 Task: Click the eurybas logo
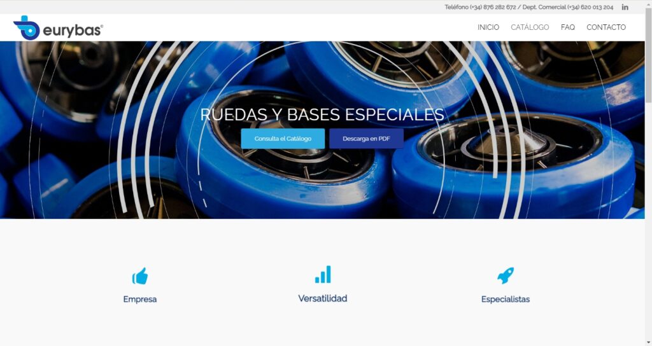pyautogui.click(x=58, y=28)
